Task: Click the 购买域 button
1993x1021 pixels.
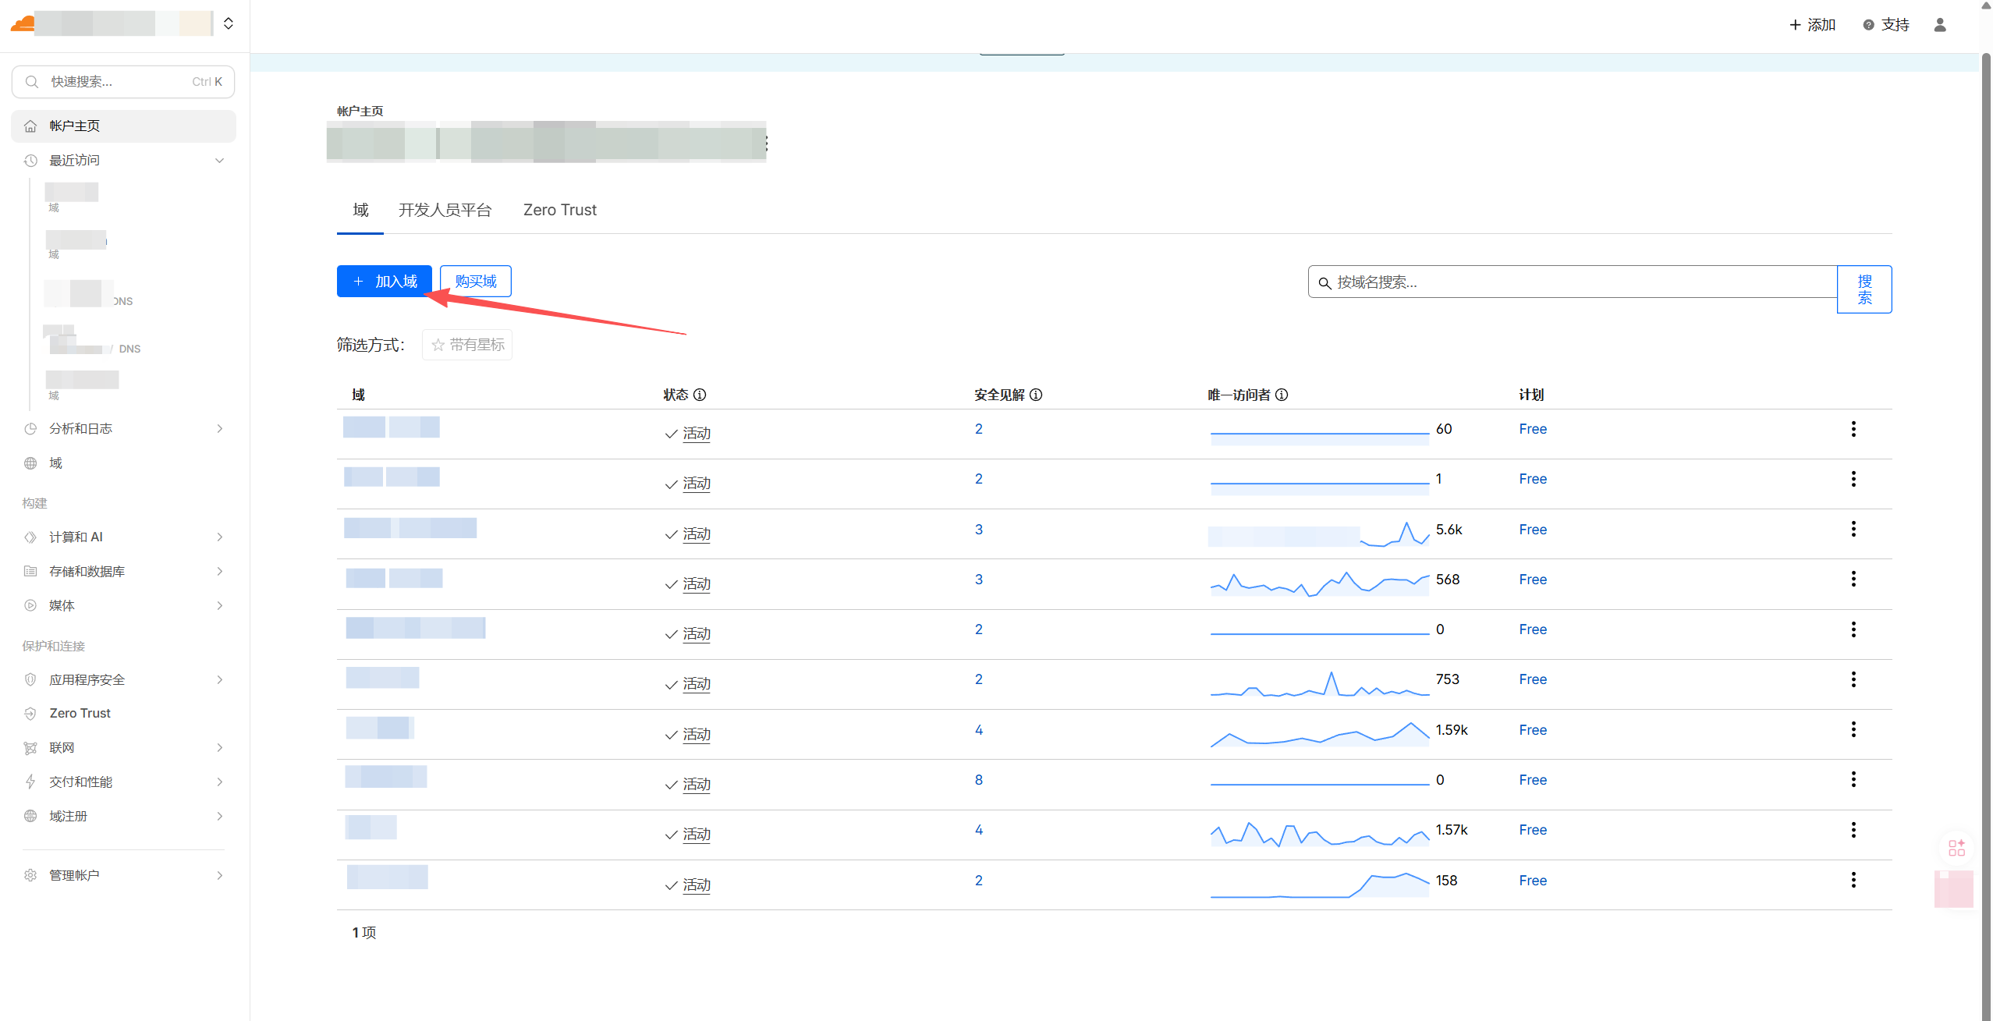Action: (x=475, y=282)
